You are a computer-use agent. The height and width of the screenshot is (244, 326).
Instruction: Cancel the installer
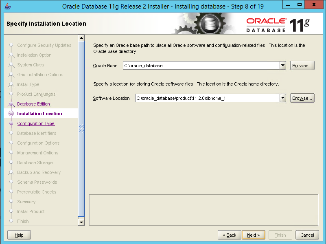click(x=307, y=235)
